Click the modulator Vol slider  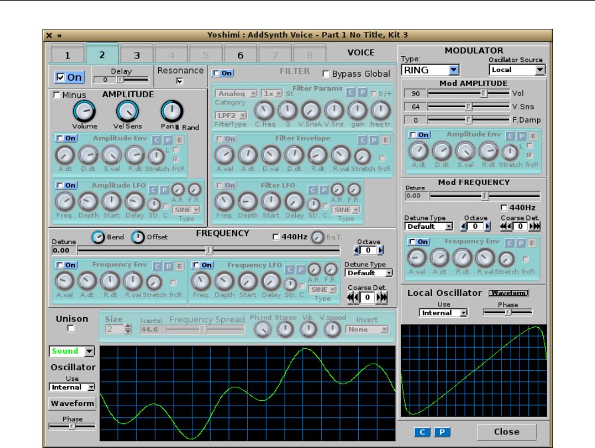pyautogui.click(x=484, y=93)
